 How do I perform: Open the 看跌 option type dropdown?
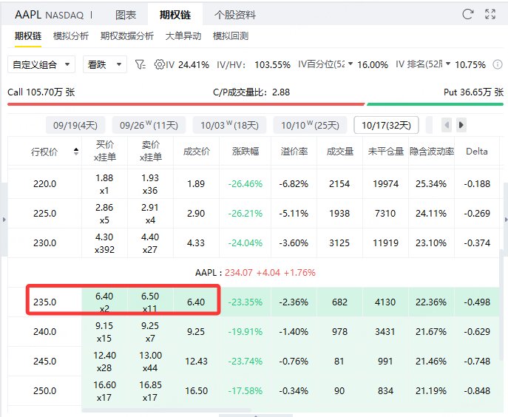105,64
